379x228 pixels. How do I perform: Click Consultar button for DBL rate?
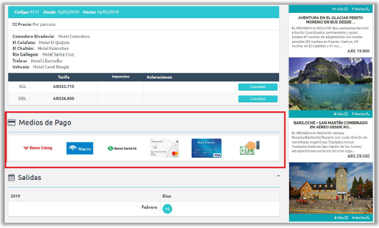pyautogui.click(x=258, y=99)
